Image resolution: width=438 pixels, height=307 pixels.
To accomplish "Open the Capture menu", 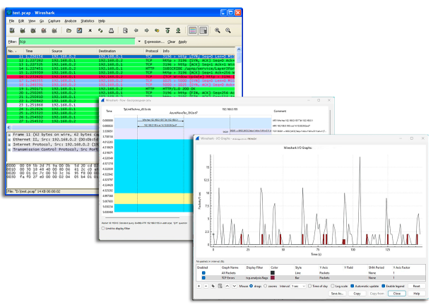I will coord(54,21).
